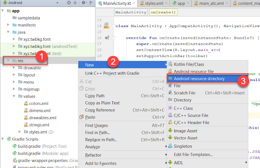260x168 pixels.
Task: Create new Image Asset
Action: click(208, 131)
